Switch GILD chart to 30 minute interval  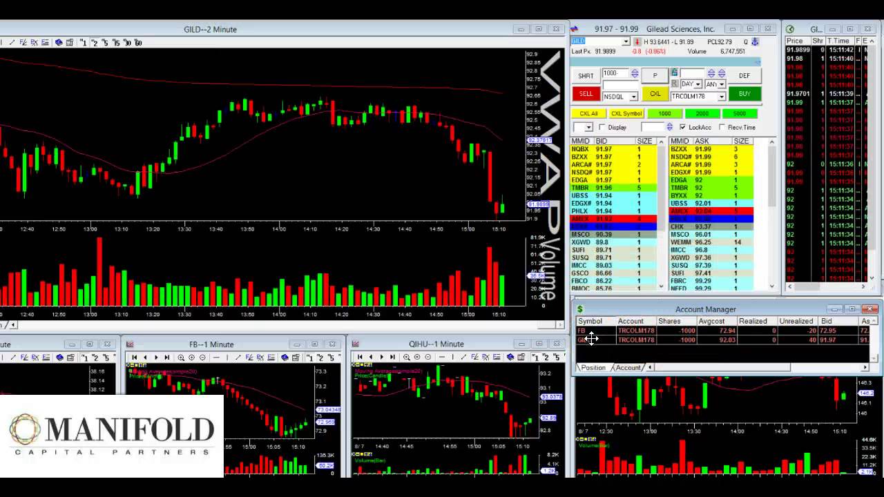(128, 42)
